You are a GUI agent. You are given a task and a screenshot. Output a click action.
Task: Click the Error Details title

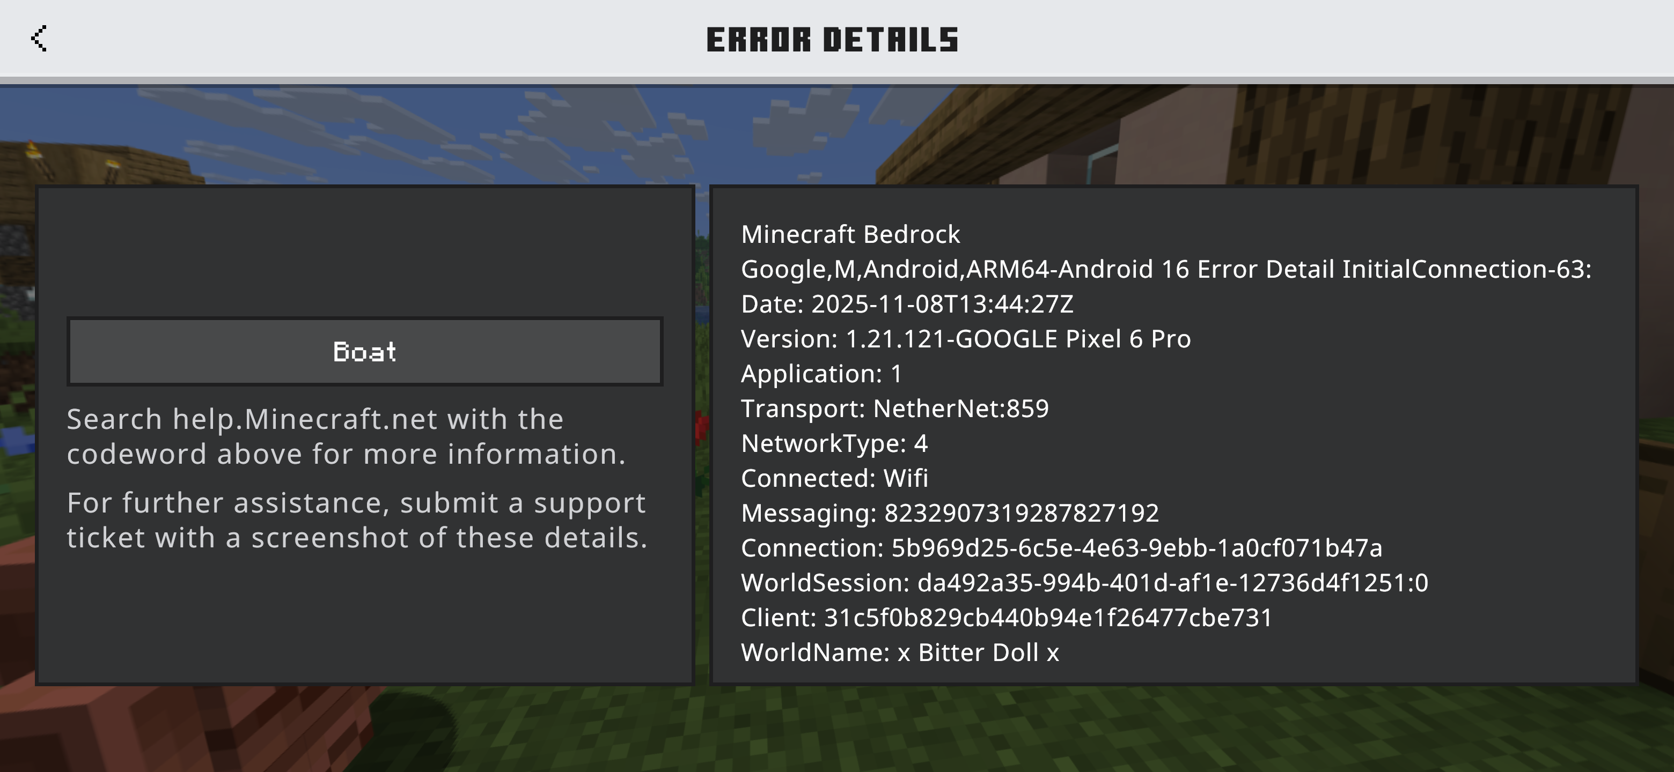833,40
